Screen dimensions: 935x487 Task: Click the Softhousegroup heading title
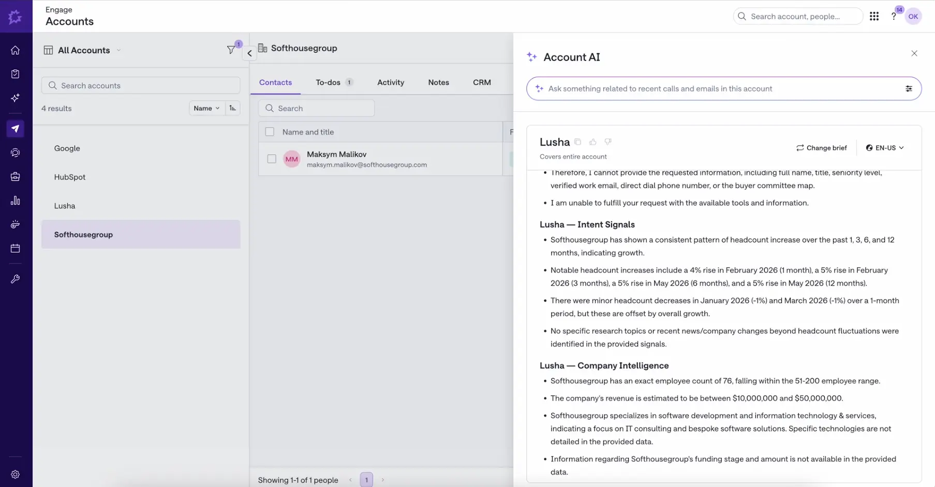click(x=304, y=48)
